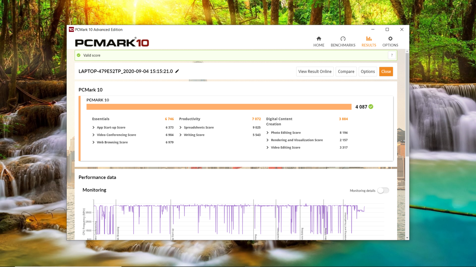Click the orange PCMark 10 score bar

tap(219, 107)
